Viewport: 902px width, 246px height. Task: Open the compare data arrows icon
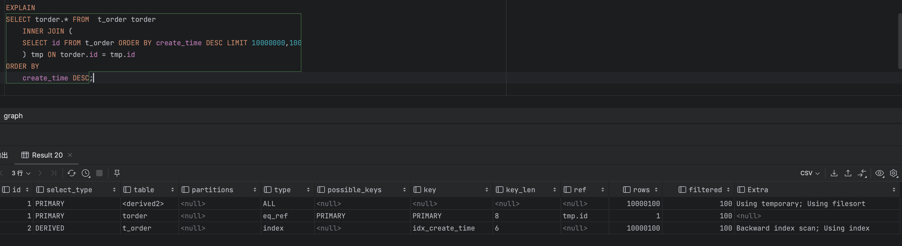(x=862, y=173)
